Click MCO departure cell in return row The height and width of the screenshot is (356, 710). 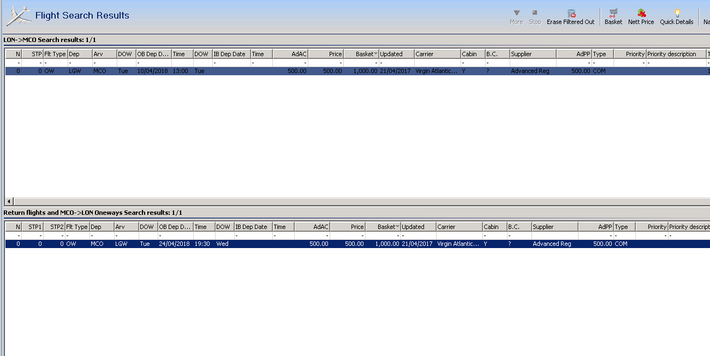102,244
